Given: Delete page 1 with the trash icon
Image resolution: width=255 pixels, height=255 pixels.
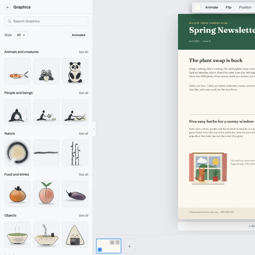Looking at the screenshot, I should (118, 242).
